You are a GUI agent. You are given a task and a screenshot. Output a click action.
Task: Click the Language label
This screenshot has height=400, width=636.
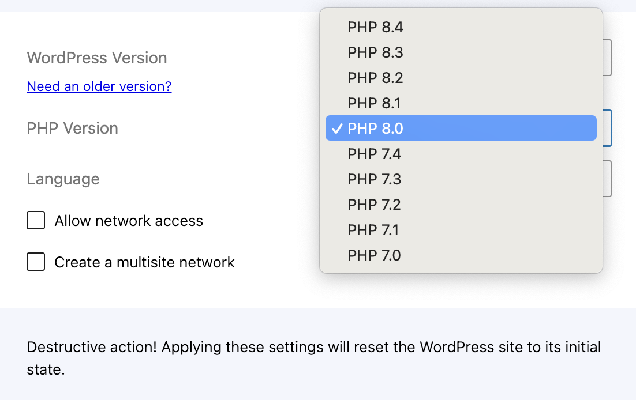63,179
